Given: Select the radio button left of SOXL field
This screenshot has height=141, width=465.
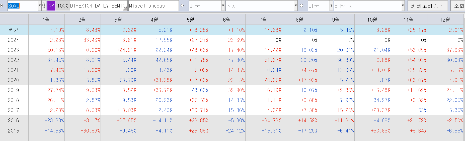Looking at the screenshot, I should tap(2, 6).
